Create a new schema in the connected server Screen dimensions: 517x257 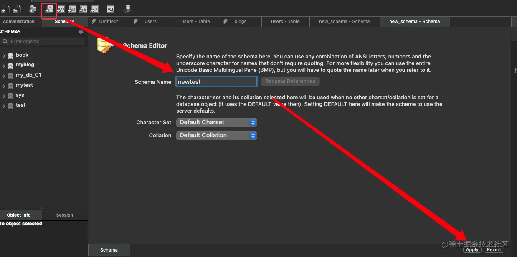coord(49,9)
